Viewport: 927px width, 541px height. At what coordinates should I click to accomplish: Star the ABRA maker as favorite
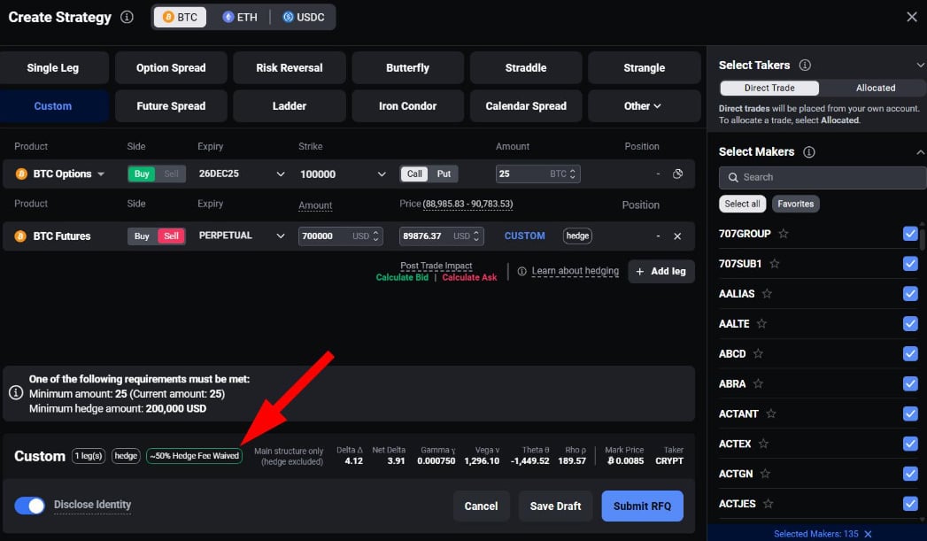(x=759, y=384)
